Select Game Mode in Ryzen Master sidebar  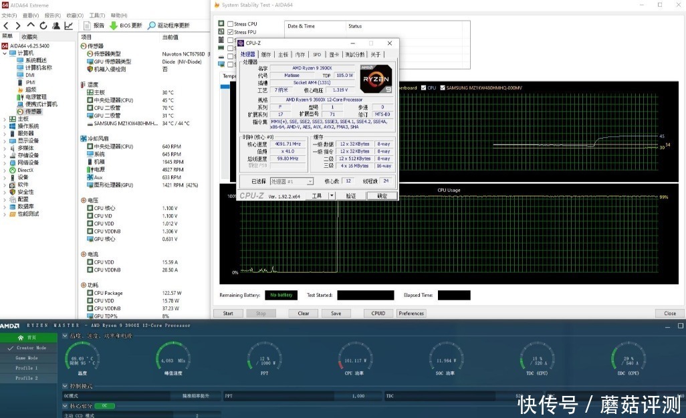(x=27, y=358)
